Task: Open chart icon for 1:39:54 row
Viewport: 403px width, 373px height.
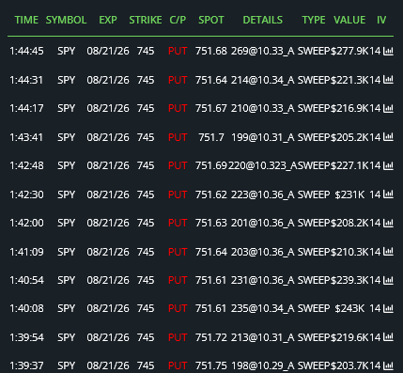Action: [x=388, y=337]
